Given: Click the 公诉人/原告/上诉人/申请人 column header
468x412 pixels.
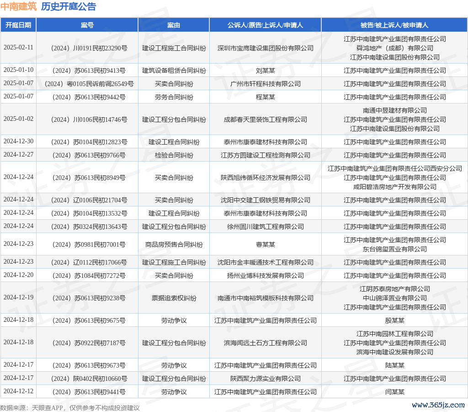Looking at the screenshot, I should pyautogui.click(x=266, y=25).
